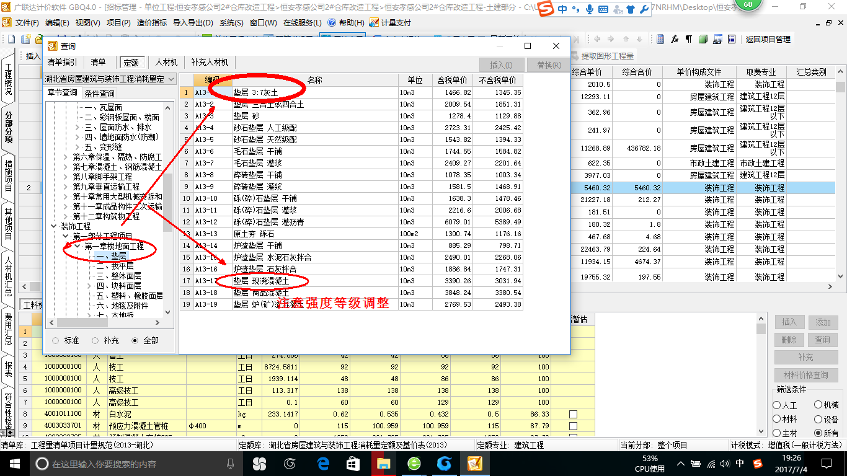Image resolution: width=847 pixels, height=476 pixels.
Task: Click the Cortana search box
Action: point(136,464)
